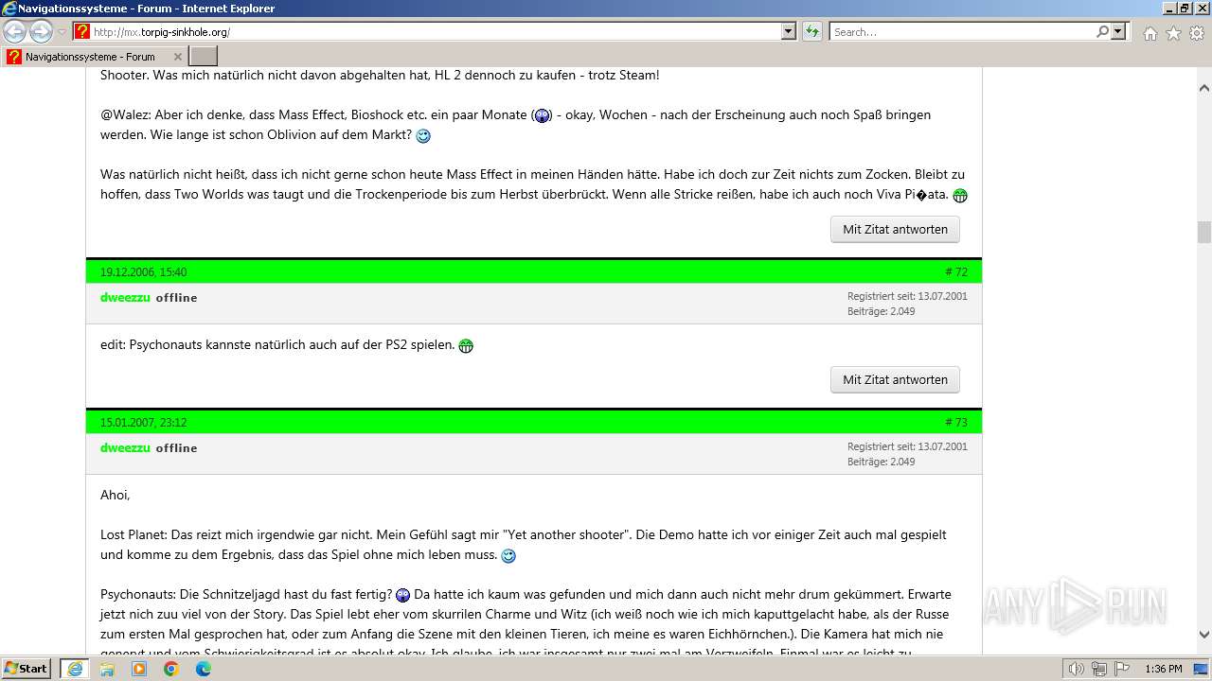Open the recent pages dropdown arrow
Image resolution: width=1212 pixels, height=681 pixels.
[62, 32]
